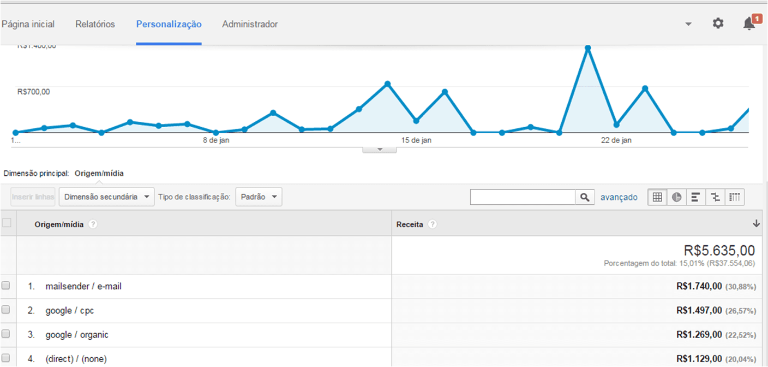Switch to the Relatórios tab
Viewport: 768px width, 367px height.
click(x=95, y=24)
